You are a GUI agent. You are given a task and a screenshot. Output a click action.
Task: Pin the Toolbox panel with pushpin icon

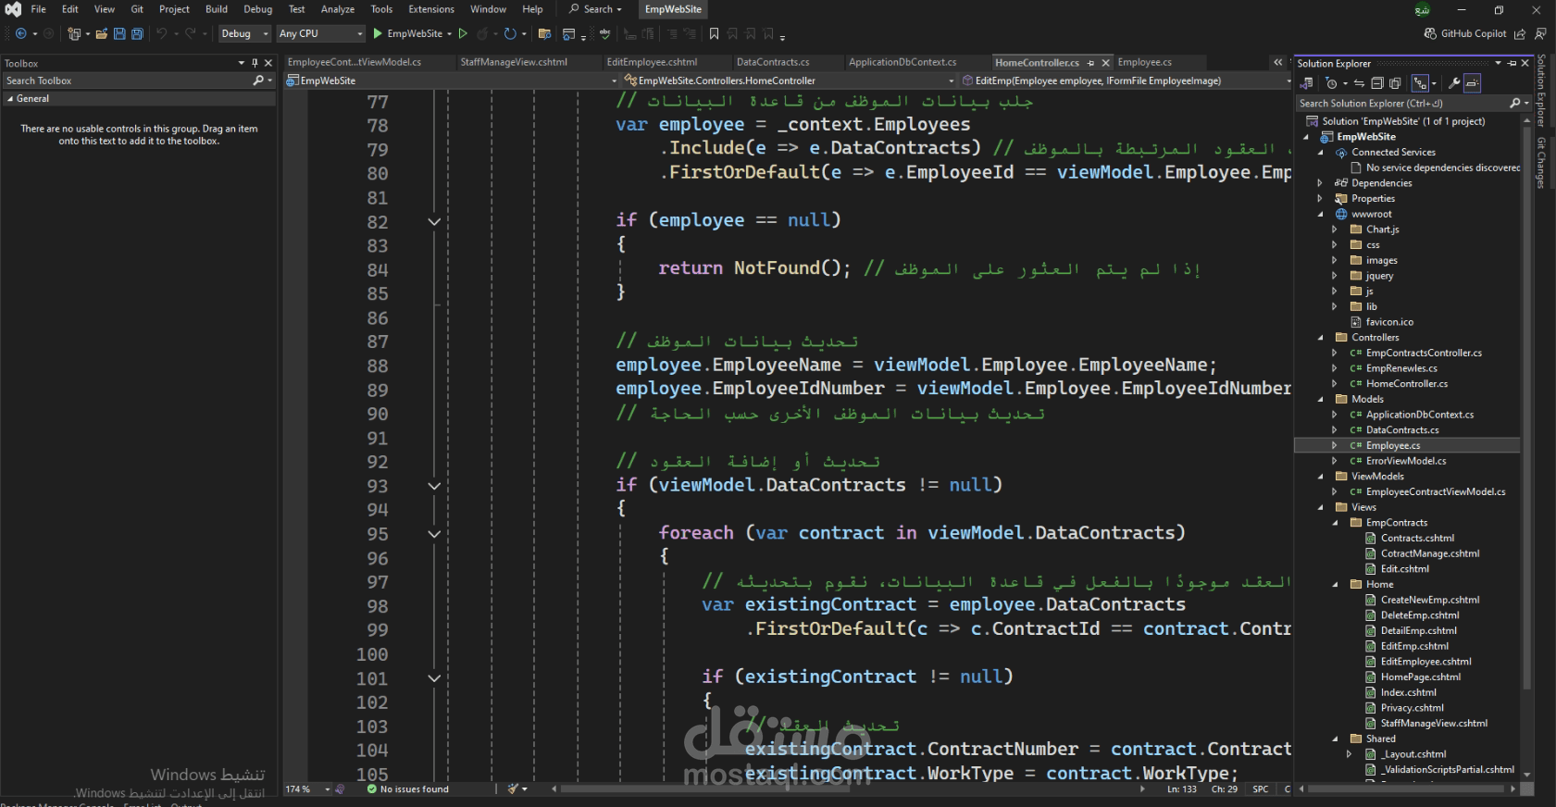tap(255, 63)
